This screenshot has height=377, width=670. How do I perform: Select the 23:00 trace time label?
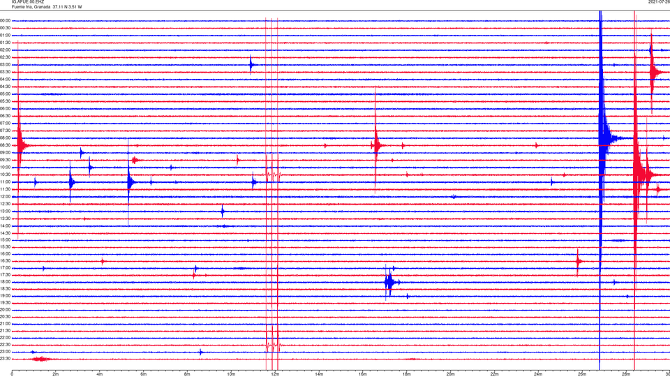point(6,352)
